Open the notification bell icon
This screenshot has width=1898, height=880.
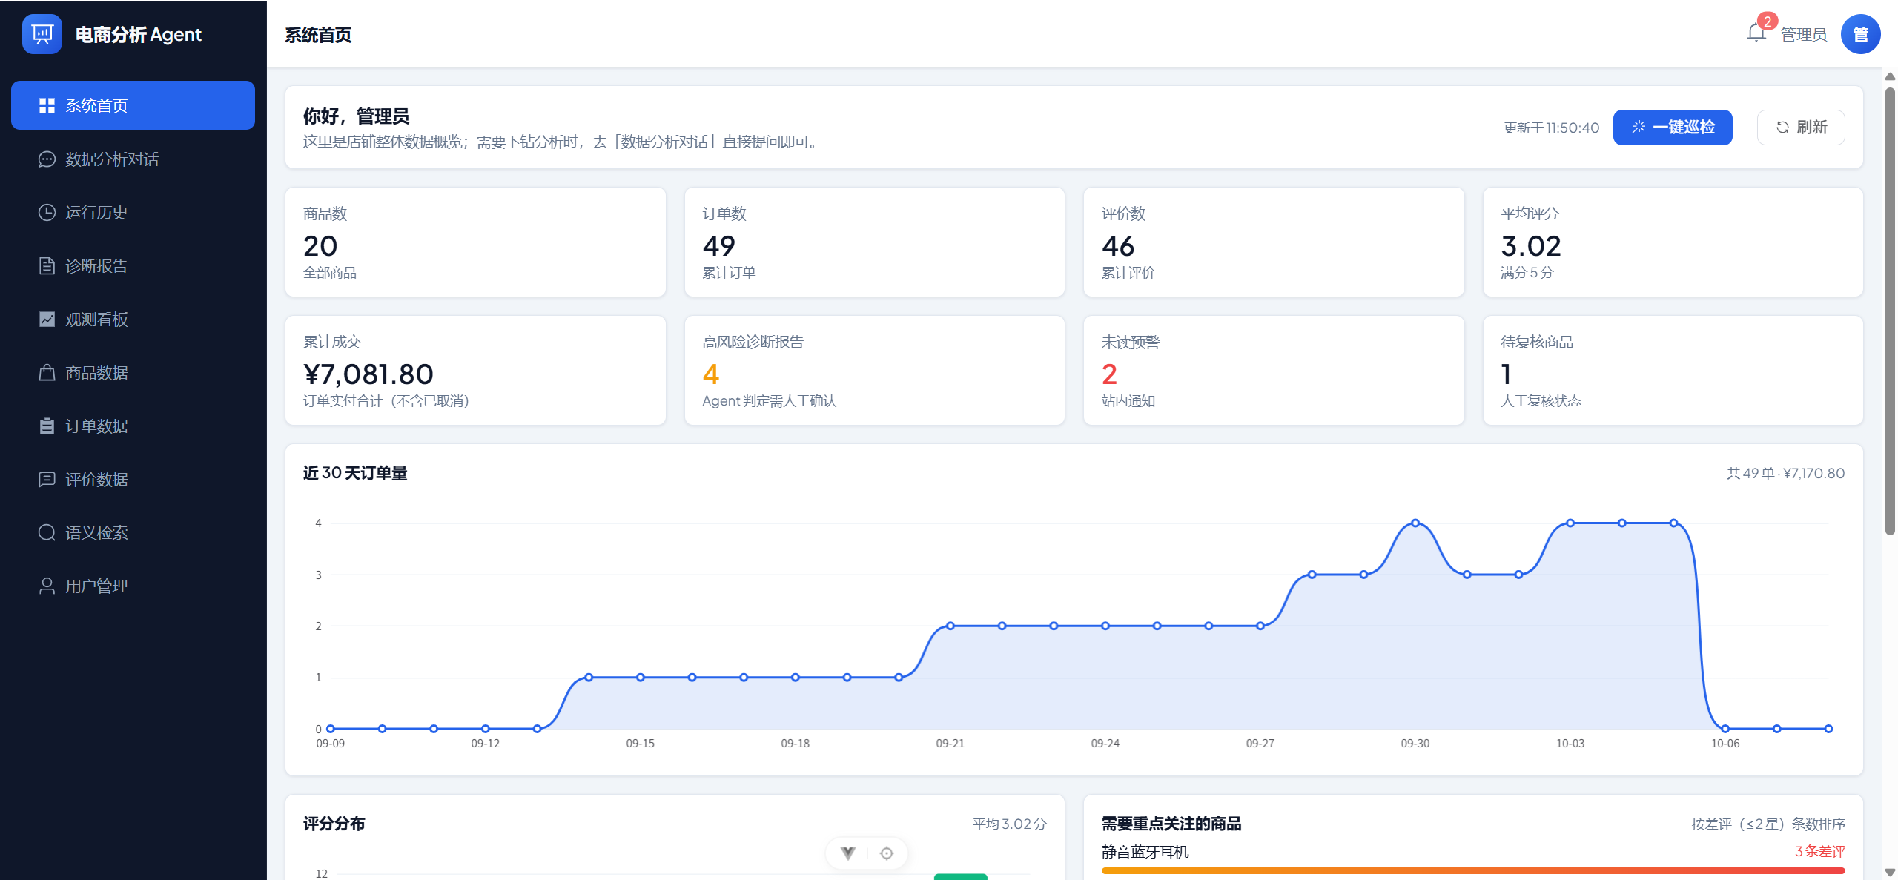pos(1756,33)
